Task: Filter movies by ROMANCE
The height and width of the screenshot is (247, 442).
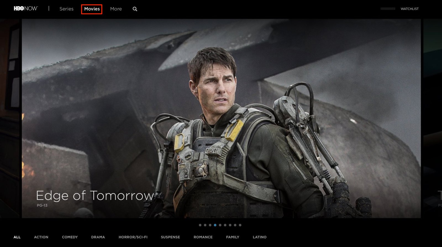Action: click(x=203, y=237)
